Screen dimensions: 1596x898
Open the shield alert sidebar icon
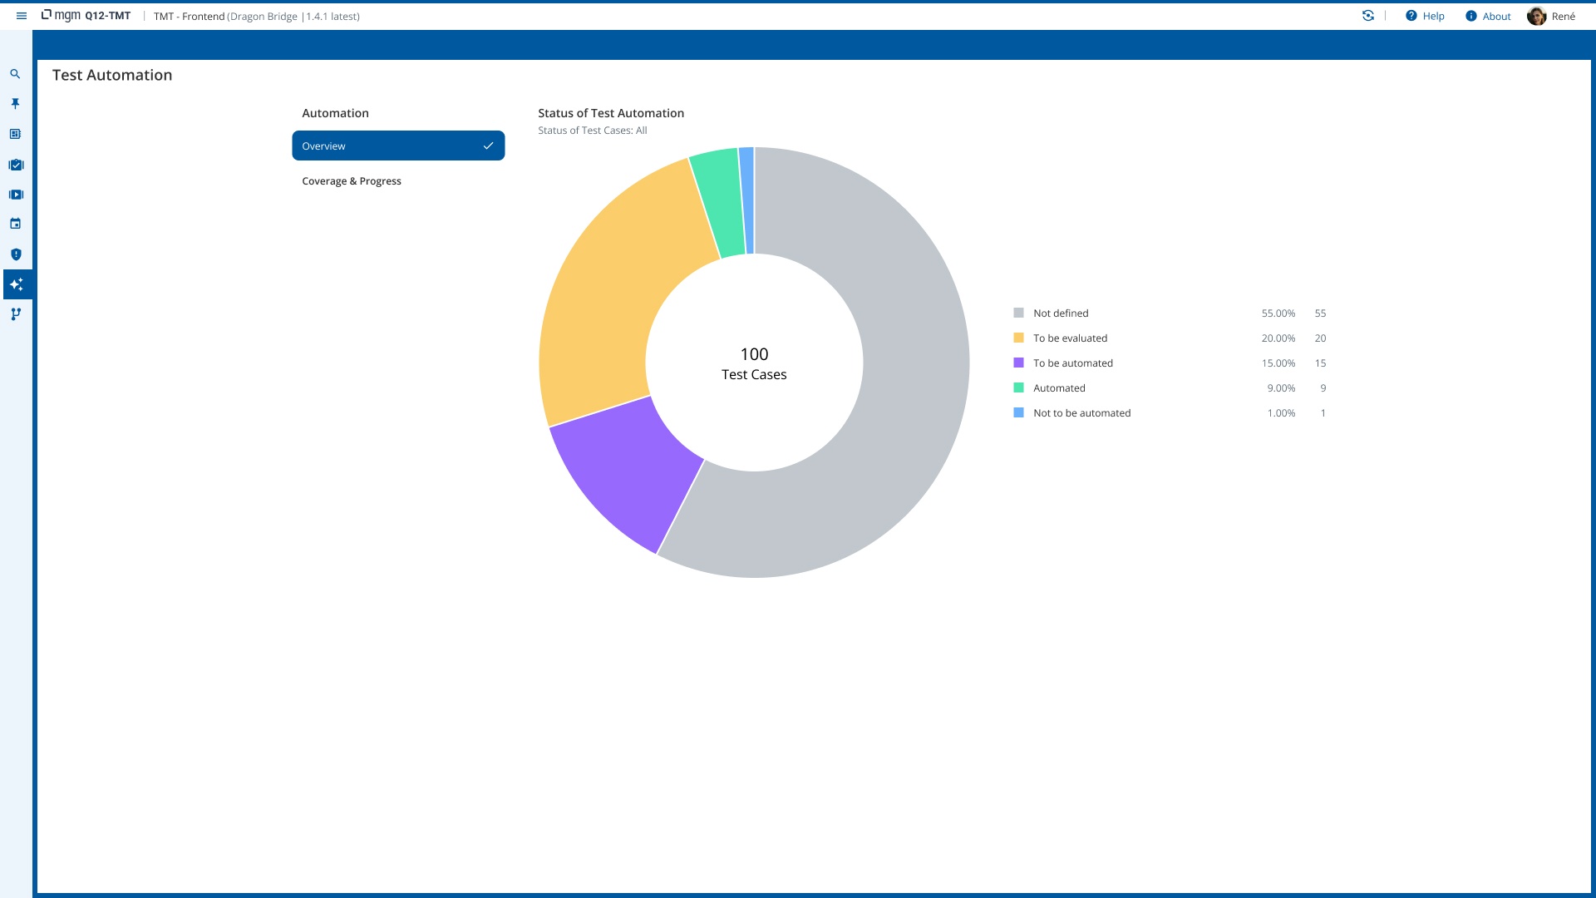click(16, 254)
